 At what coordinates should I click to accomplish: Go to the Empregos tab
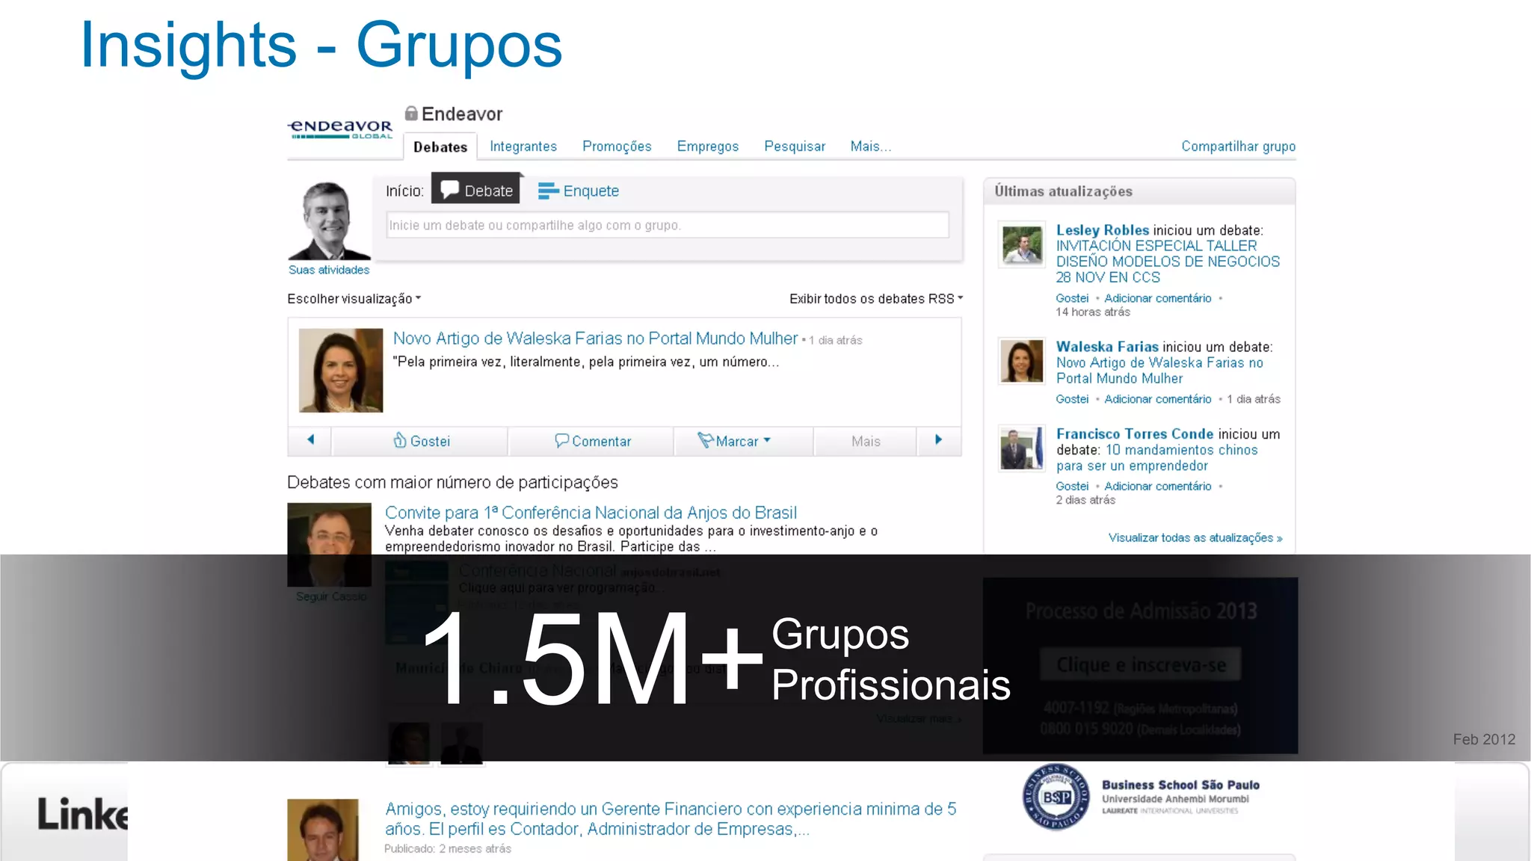[707, 146]
